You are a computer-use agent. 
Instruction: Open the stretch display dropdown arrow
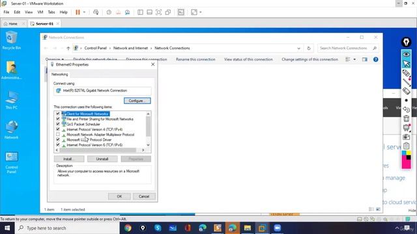(x=201, y=12)
